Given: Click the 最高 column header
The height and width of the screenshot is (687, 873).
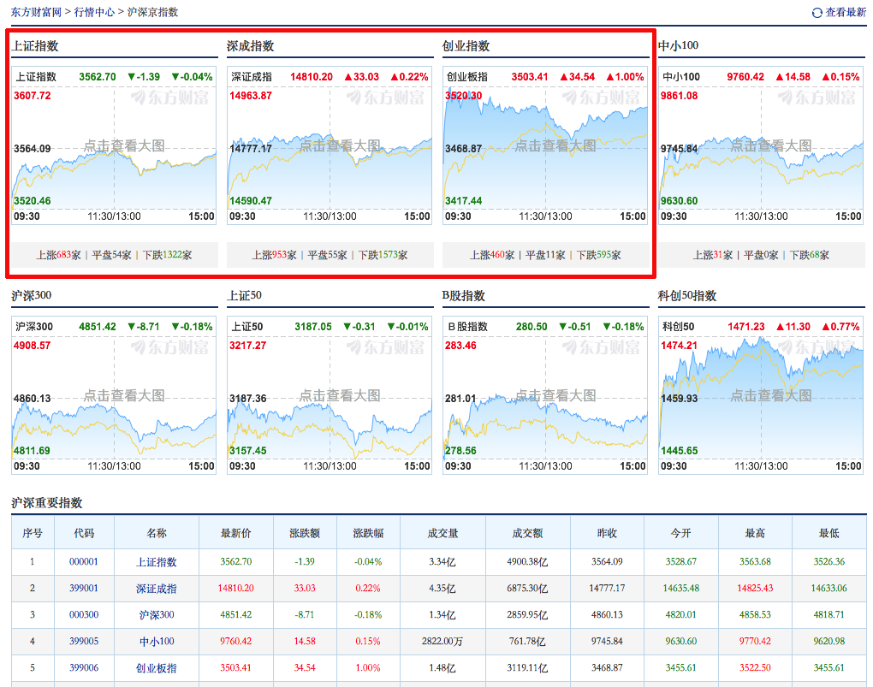Looking at the screenshot, I should coord(755,533).
